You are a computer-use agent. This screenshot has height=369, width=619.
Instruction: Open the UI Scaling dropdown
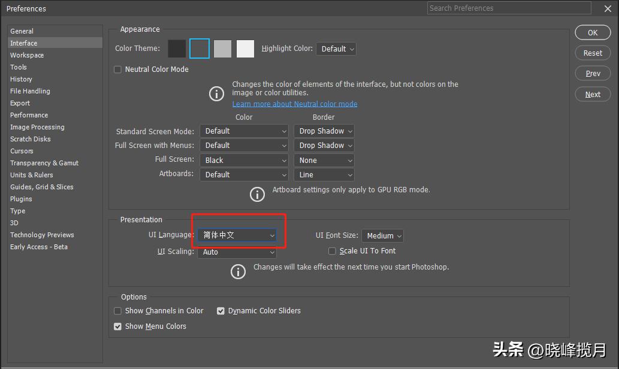237,252
